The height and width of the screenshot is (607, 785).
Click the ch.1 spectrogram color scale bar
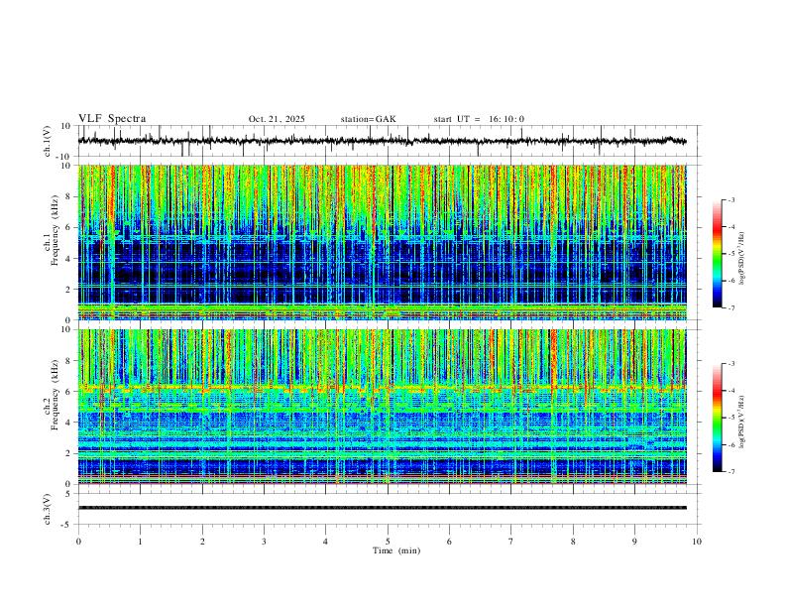(x=718, y=254)
